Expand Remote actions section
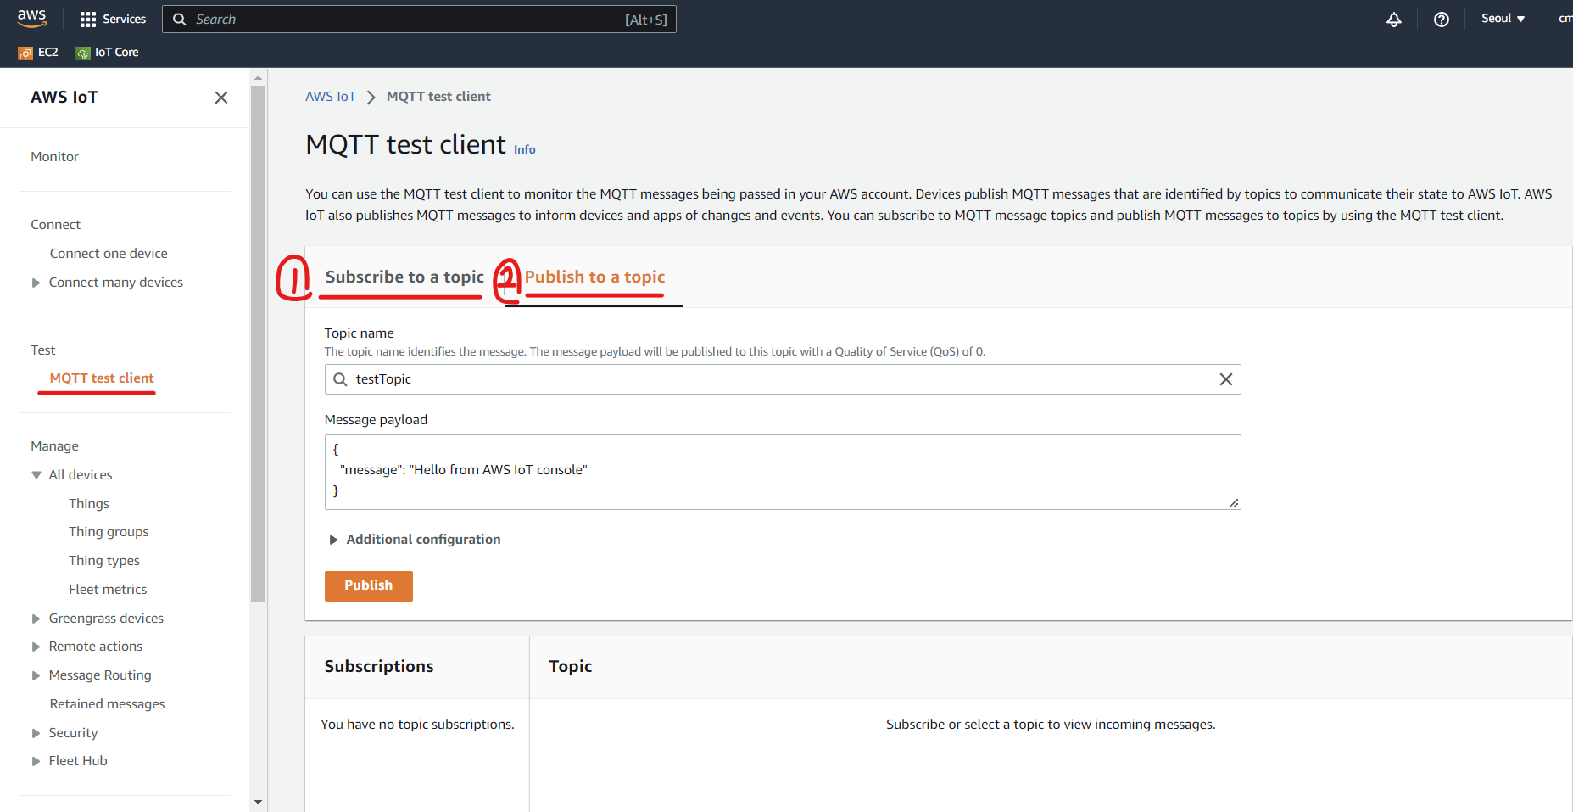1573x812 pixels. pyautogui.click(x=36, y=647)
